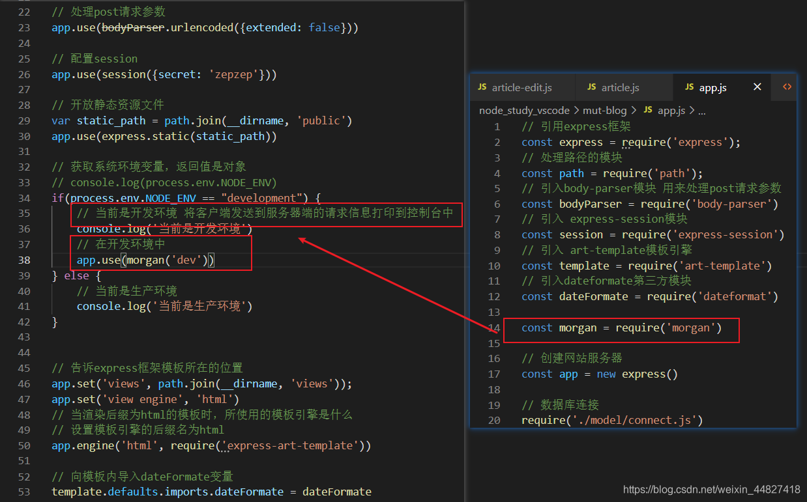This screenshot has height=502, width=807.
Task: Click the console.log('当前是生产环境') line
Action: [164, 306]
